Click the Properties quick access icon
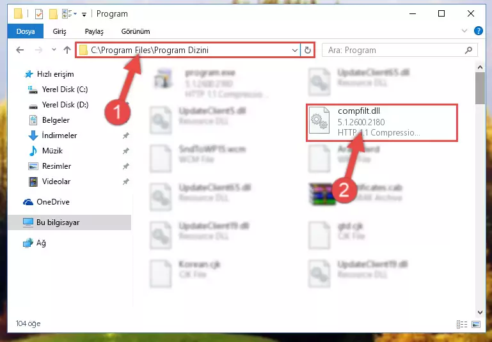Viewport: 492px width, 342px height. click(x=39, y=14)
